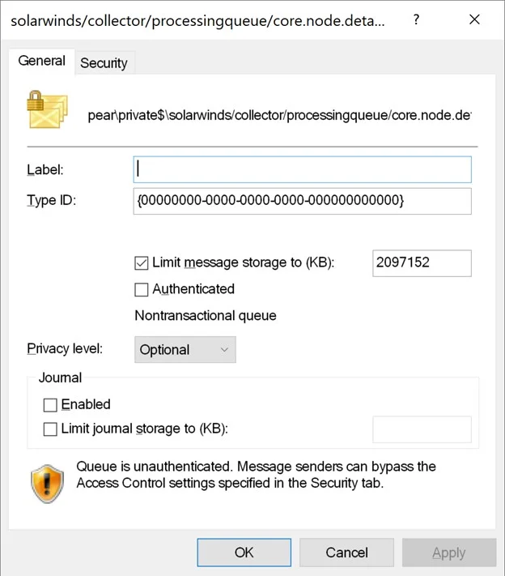505x576 pixels.
Task: Check Limit journal storage to (KB)
Action: point(50,429)
